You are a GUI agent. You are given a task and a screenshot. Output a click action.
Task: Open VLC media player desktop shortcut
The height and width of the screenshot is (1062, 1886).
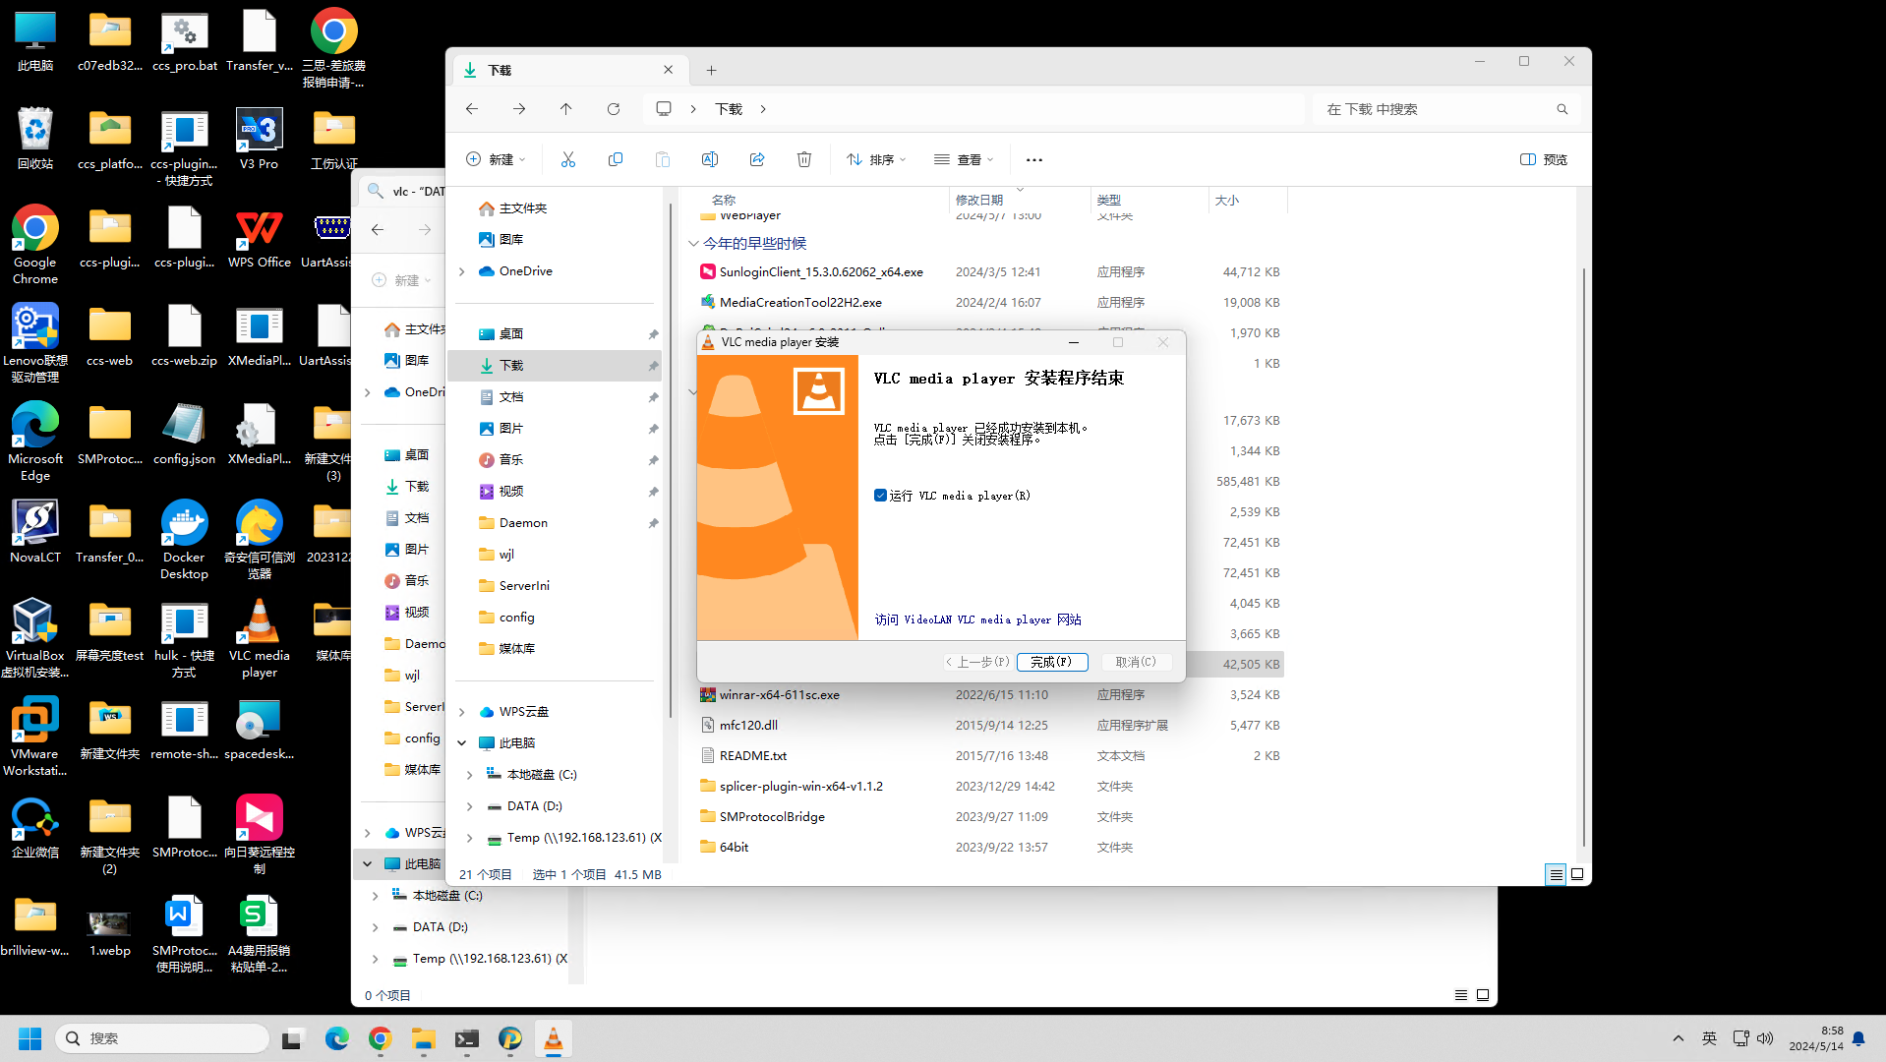(260, 638)
